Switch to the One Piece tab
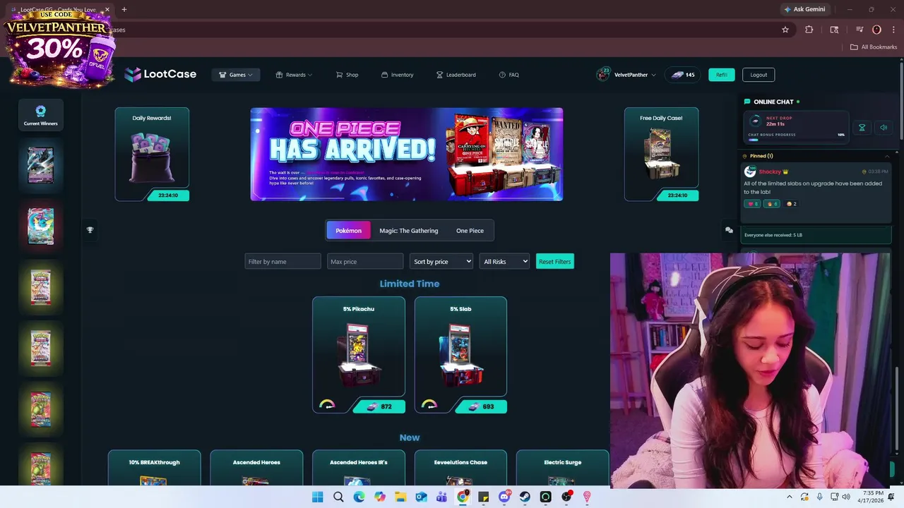This screenshot has height=508, width=904. pos(470,231)
